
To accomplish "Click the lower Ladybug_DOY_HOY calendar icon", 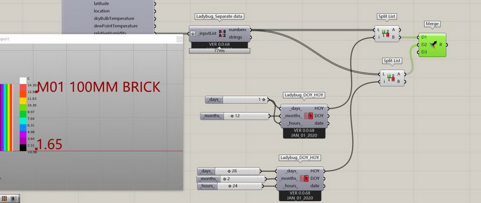I will [304, 178].
